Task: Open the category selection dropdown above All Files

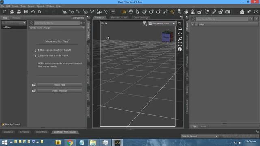Action: pyautogui.click(x=14, y=23)
